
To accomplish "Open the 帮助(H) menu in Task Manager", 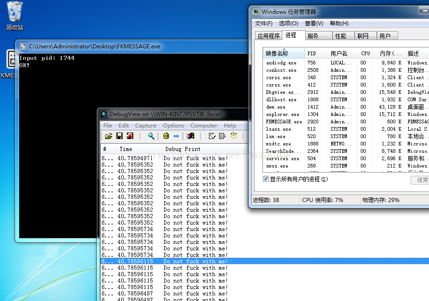I will (339, 23).
